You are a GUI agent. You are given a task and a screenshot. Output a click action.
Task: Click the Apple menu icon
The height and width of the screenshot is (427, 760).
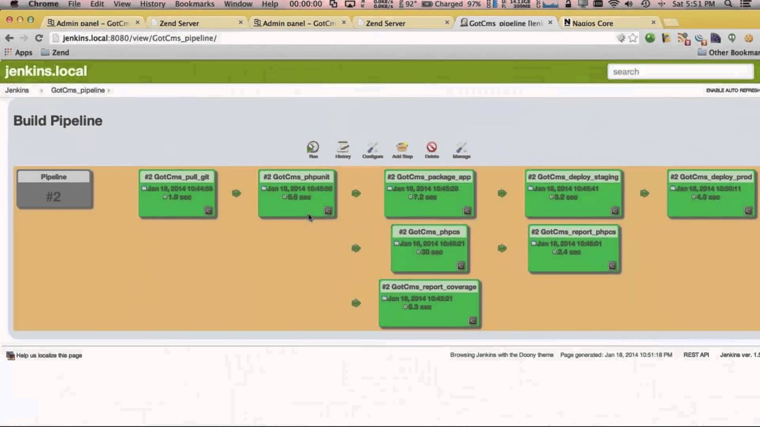[14, 4]
